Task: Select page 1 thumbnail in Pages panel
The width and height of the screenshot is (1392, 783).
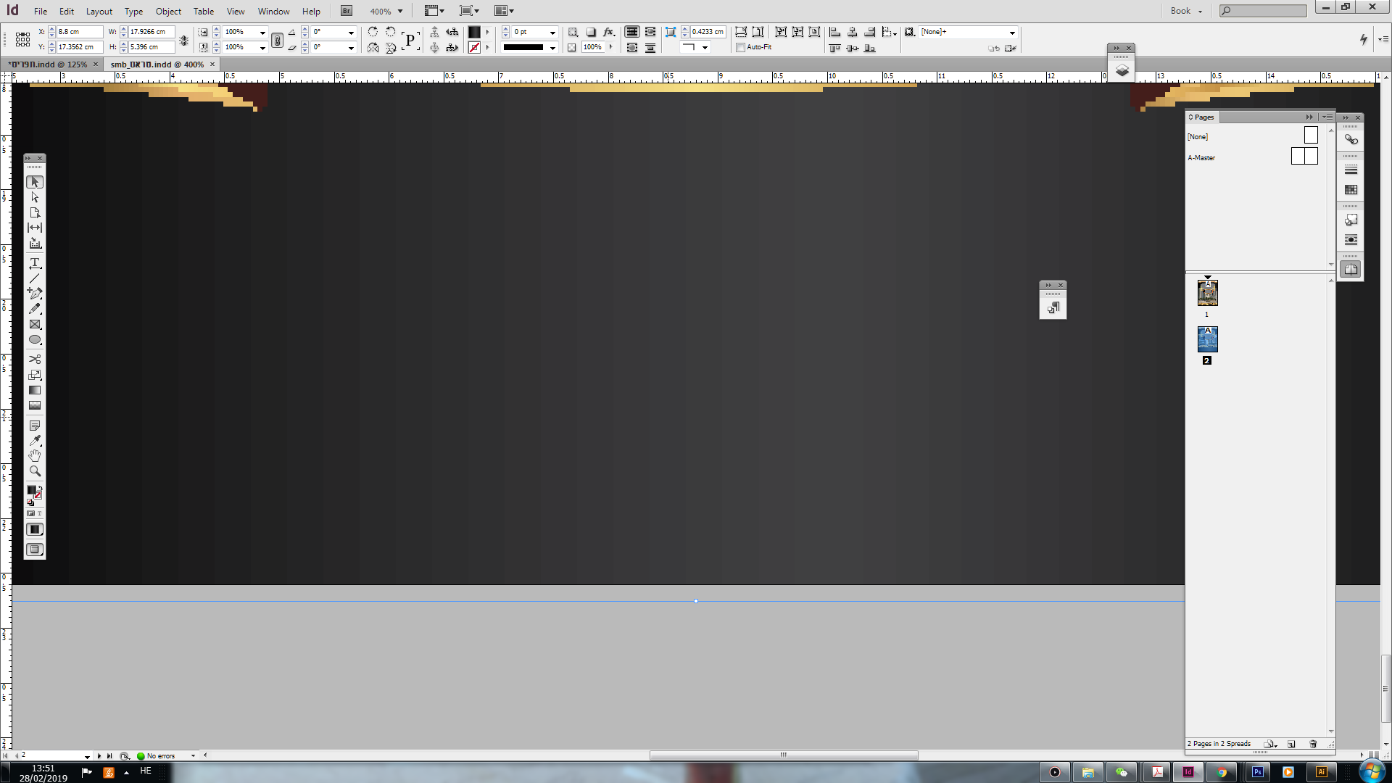Action: [x=1207, y=294]
